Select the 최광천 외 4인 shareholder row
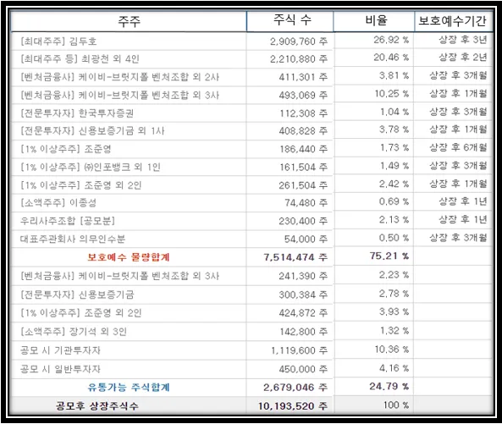The width and height of the screenshot is (502, 424). click(x=80, y=59)
